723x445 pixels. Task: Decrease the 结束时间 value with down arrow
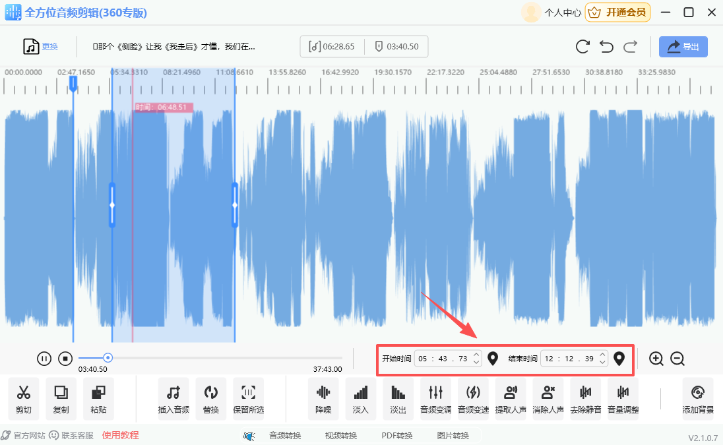(602, 363)
